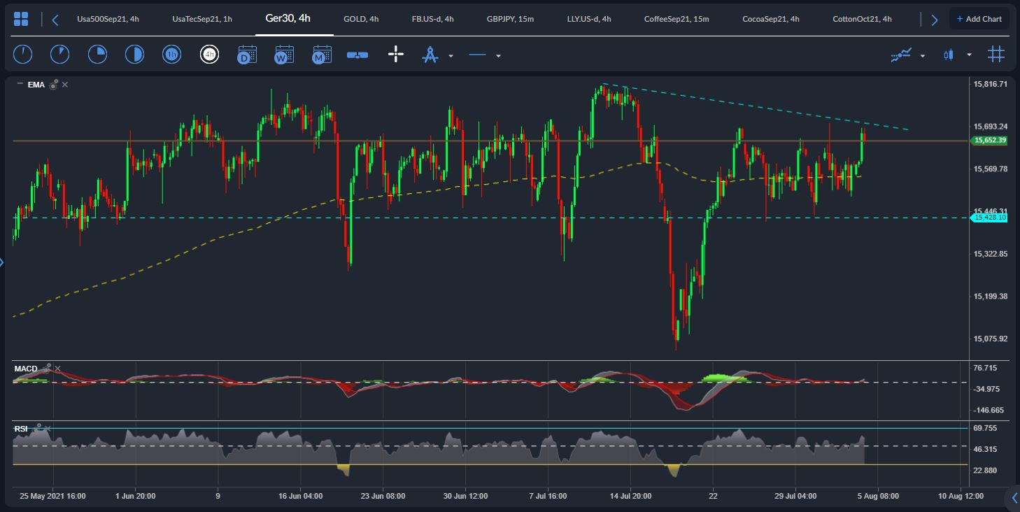This screenshot has height=512, width=1020.
Task: Remove the MACD indicator with its X
Action: coord(57,369)
